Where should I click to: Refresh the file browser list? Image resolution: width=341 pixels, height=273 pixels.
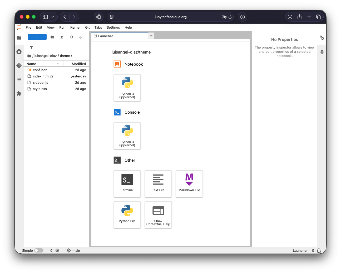pos(71,37)
